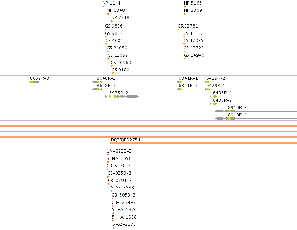This screenshot has width=297, height=230.
Task: Click the NP:7318 insertion label
Action: (120, 18)
